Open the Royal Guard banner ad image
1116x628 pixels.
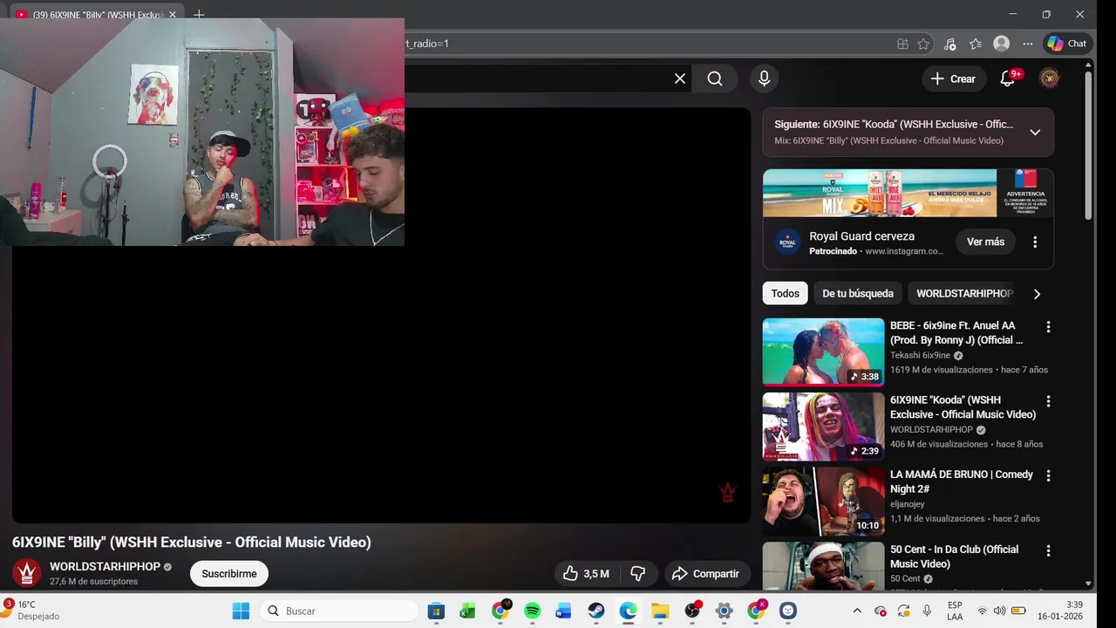click(908, 193)
